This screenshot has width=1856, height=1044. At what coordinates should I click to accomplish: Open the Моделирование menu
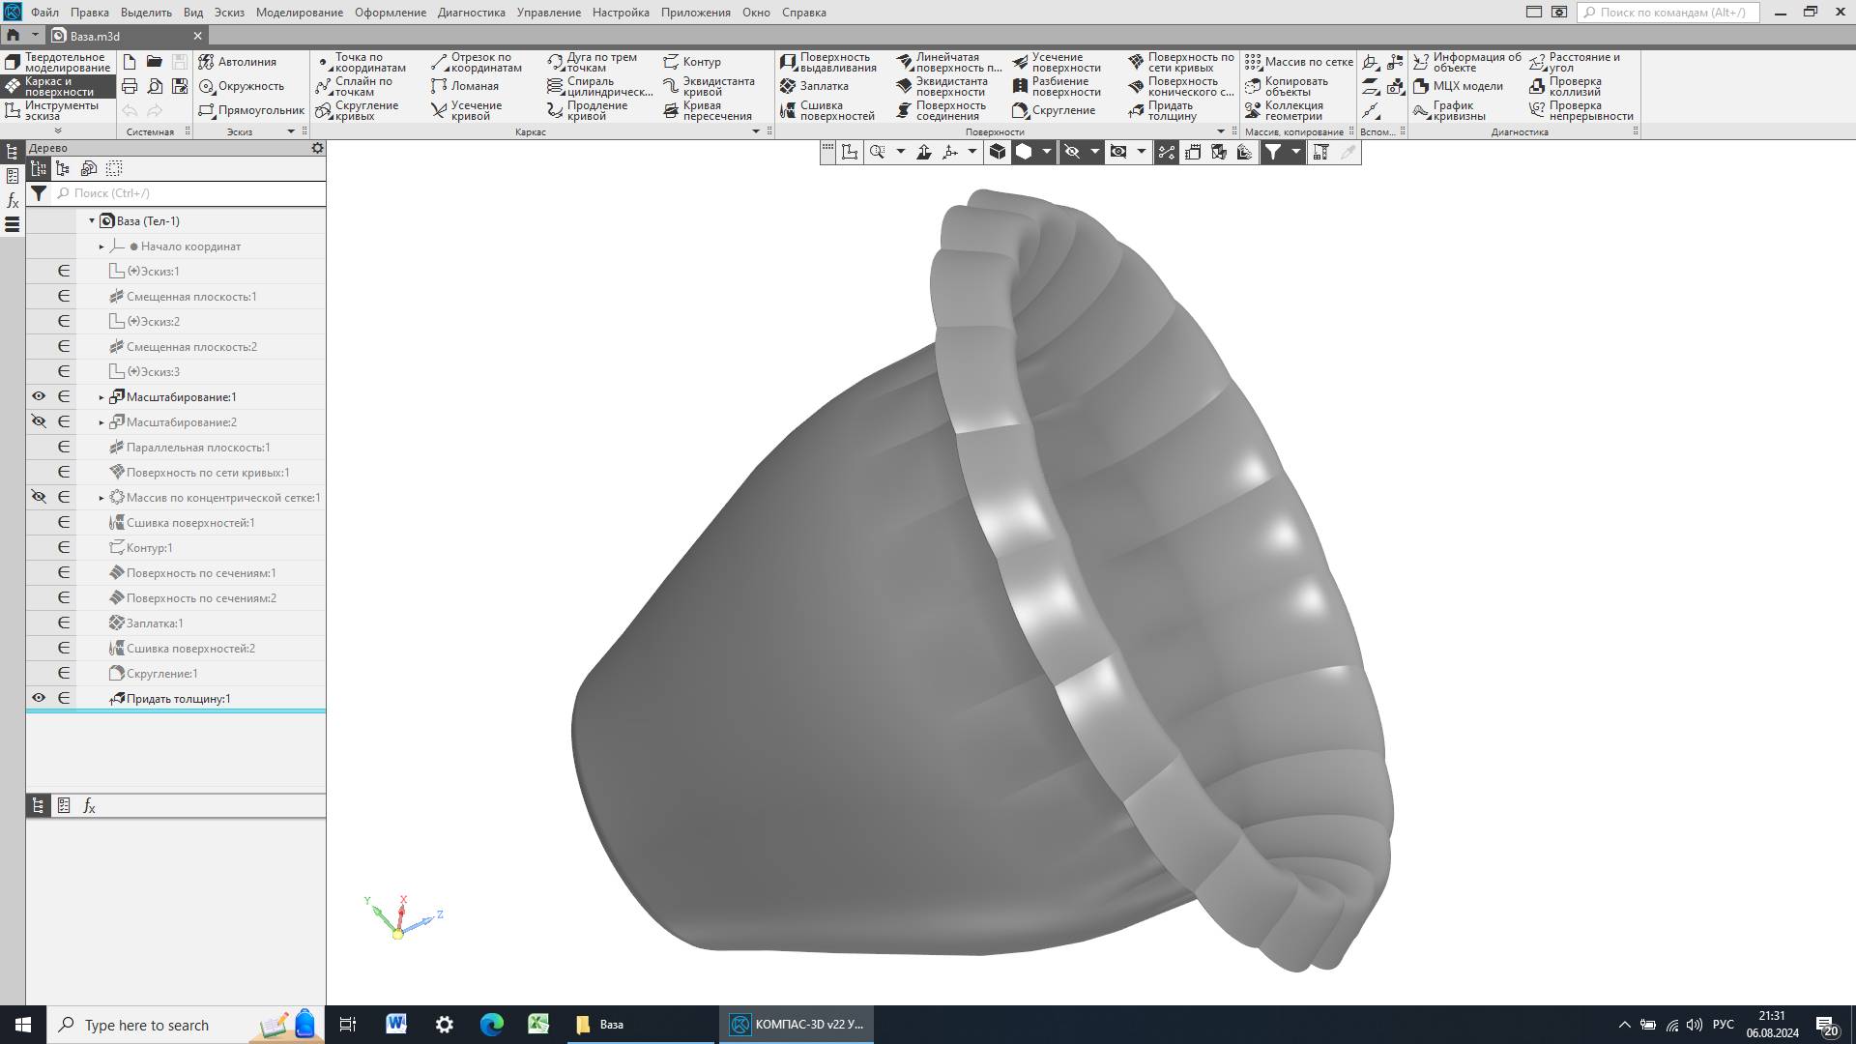299,13
